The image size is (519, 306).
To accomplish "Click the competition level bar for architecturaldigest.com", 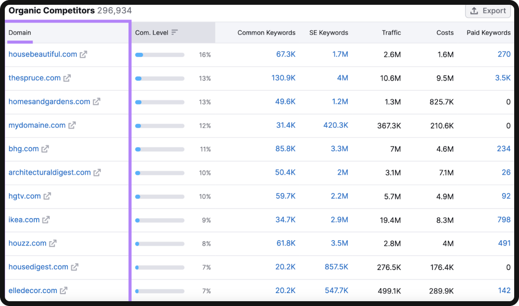I will click(x=160, y=172).
